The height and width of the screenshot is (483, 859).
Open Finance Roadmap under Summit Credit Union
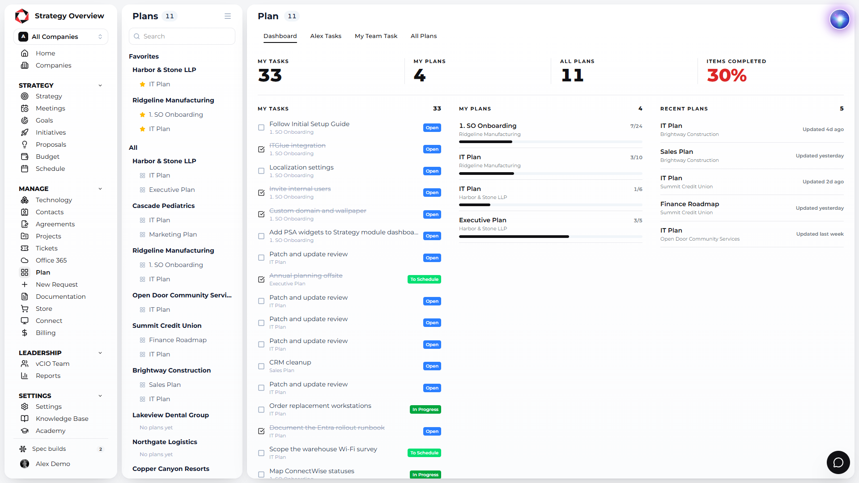[x=178, y=340]
